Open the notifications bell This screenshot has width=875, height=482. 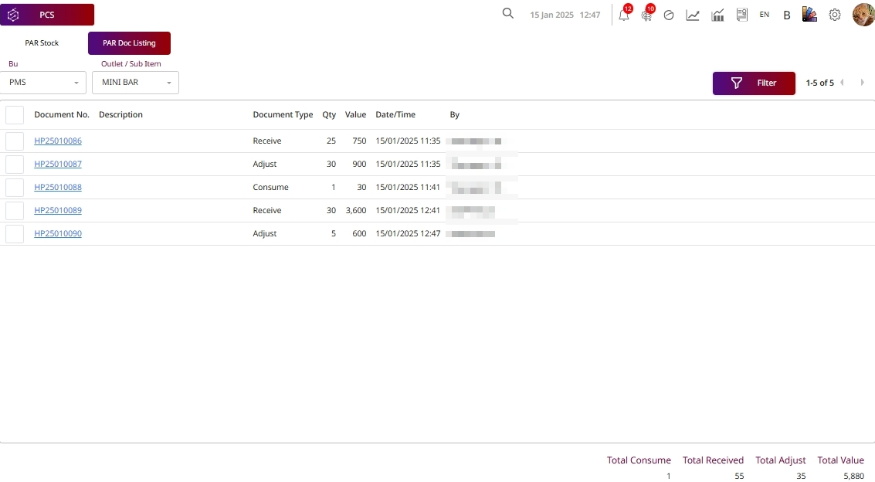click(624, 15)
